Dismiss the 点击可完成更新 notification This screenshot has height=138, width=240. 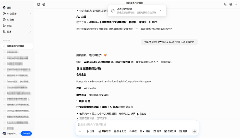pyautogui.click(x=160, y=11)
